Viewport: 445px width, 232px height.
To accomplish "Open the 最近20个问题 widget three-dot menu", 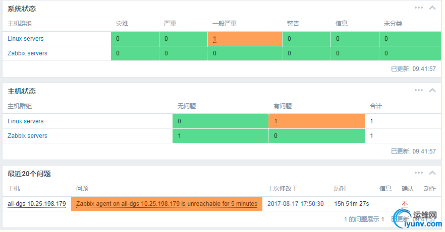I will tap(419, 173).
